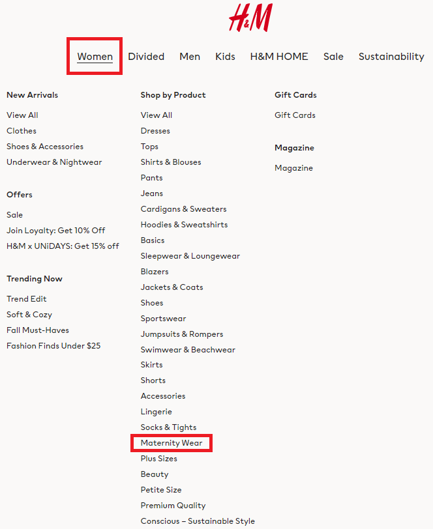Image resolution: width=433 pixels, height=531 pixels.
Task: Open Jackets & Coats
Action: click(x=172, y=287)
